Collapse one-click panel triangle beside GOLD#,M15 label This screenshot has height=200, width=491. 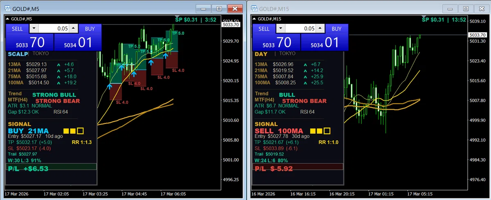pos(255,19)
